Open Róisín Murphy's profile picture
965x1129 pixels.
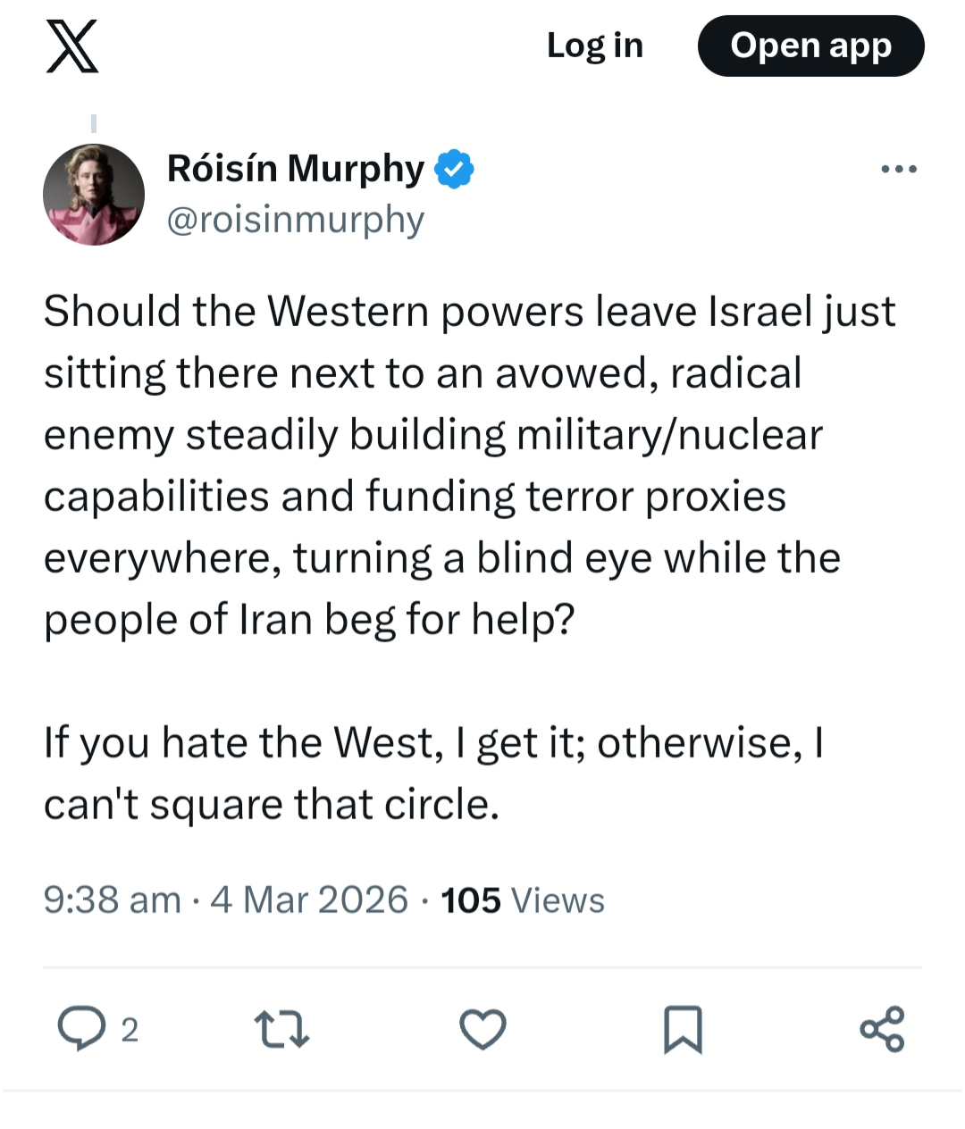click(x=94, y=194)
